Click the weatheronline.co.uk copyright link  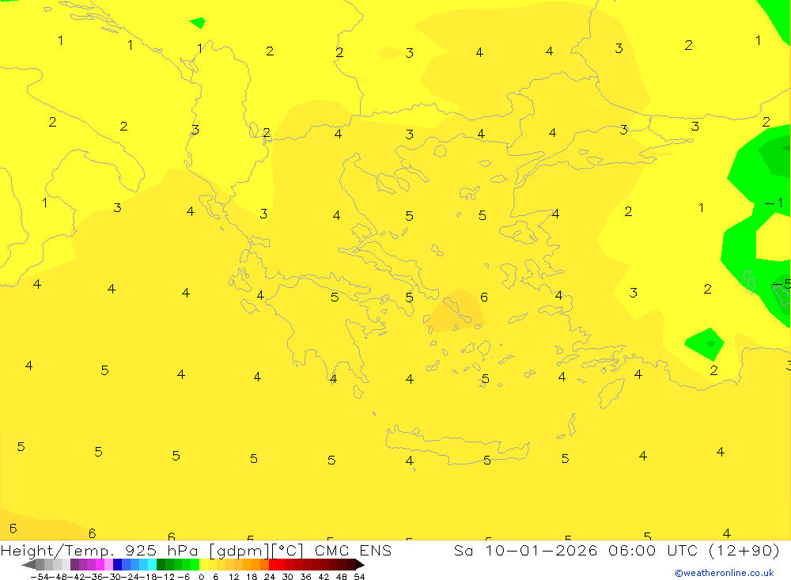click(724, 573)
